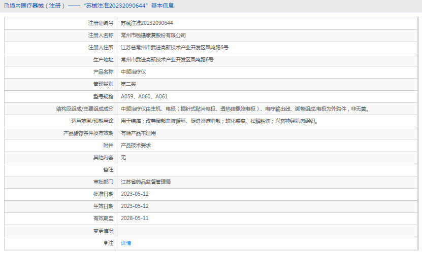Viewport: 422px width, 253px height.
Task: Click the 生效日期 label
Action: [x=103, y=206]
